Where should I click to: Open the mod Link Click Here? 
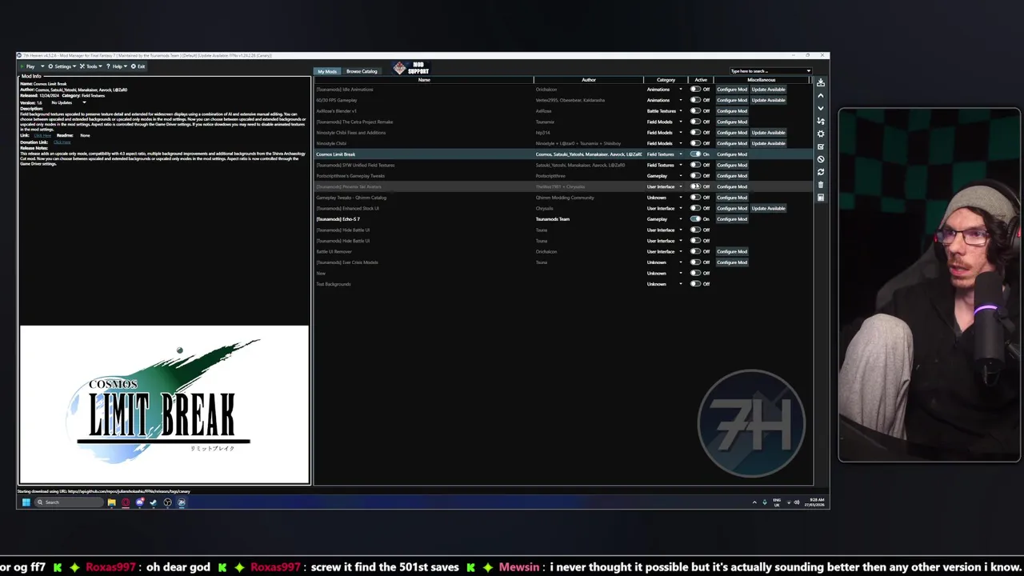42,135
